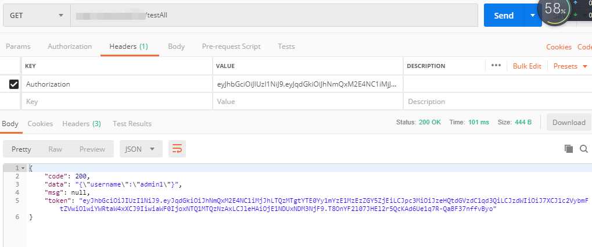
Task: Click the DESCRIPTION column header
Action: point(426,66)
